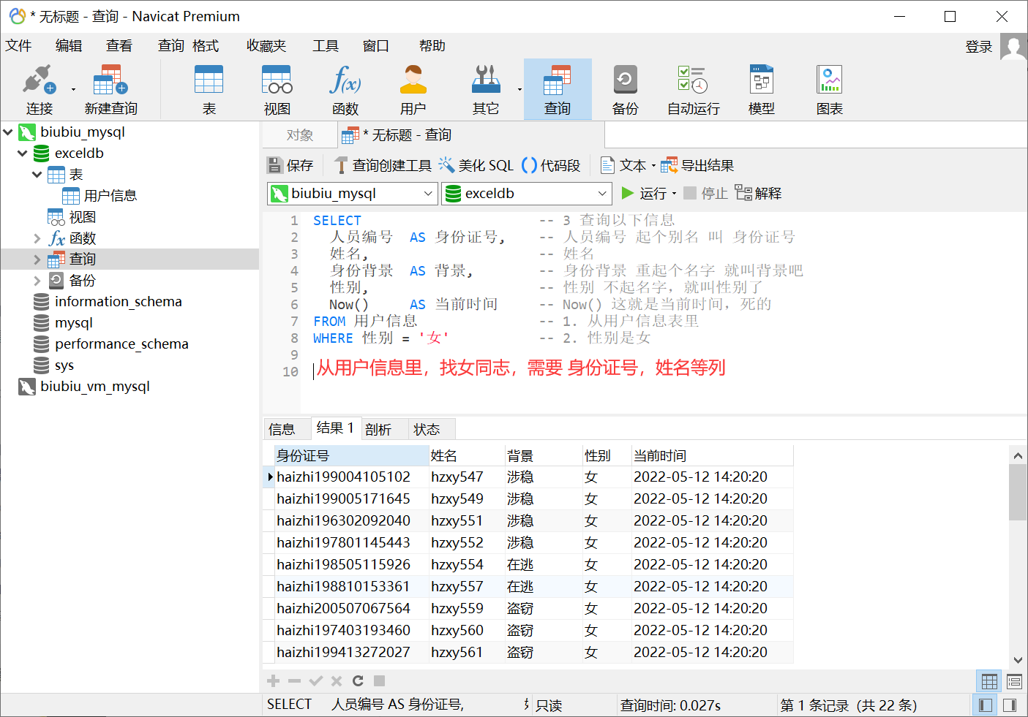Open the 工具 menu
Screen dimensions: 1028x717
pyautogui.click(x=326, y=46)
